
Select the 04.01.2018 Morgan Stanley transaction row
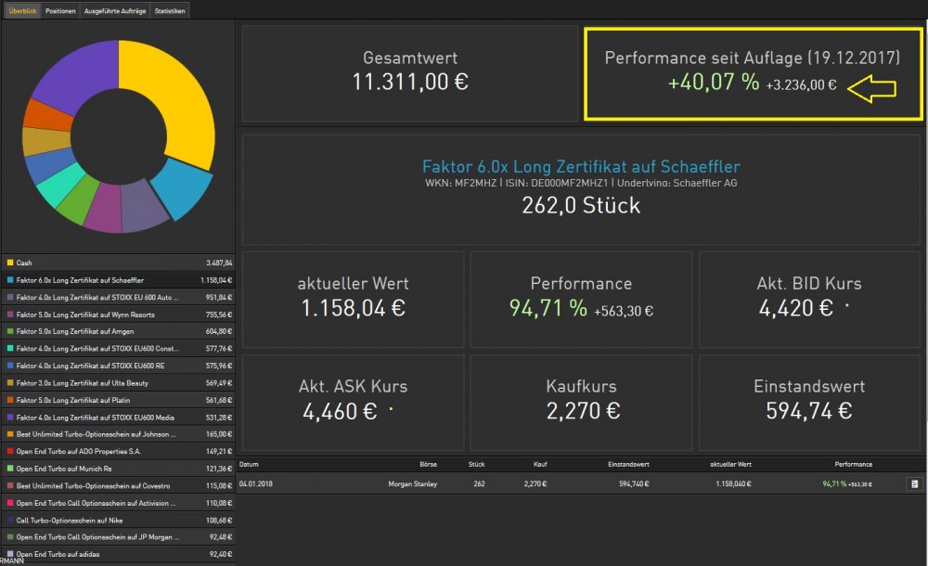[x=557, y=483]
